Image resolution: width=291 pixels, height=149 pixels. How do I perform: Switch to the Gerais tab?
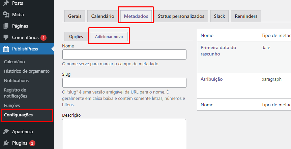coord(75,16)
